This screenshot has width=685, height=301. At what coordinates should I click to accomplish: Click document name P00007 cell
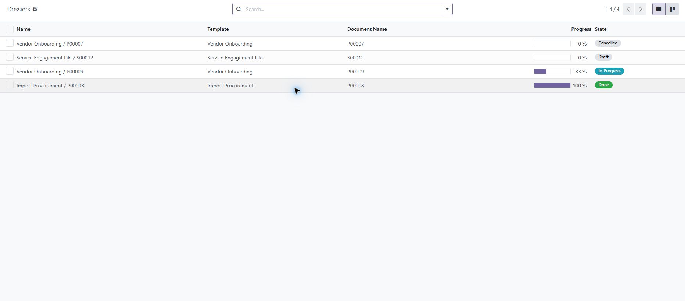pyautogui.click(x=356, y=44)
